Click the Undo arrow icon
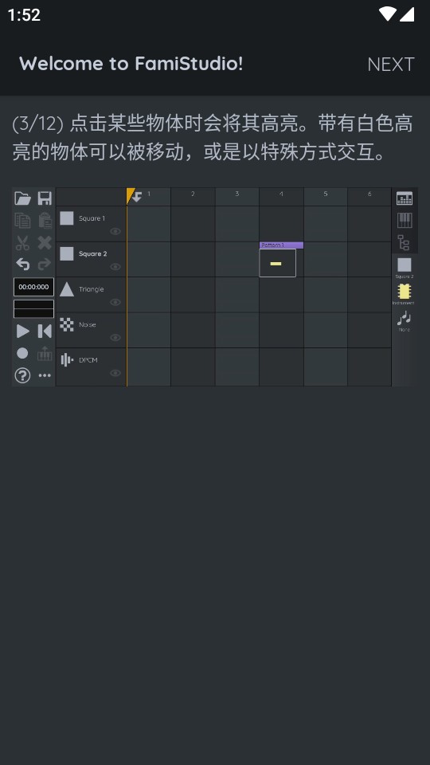Viewport: 430px width, 765px height. [22, 264]
